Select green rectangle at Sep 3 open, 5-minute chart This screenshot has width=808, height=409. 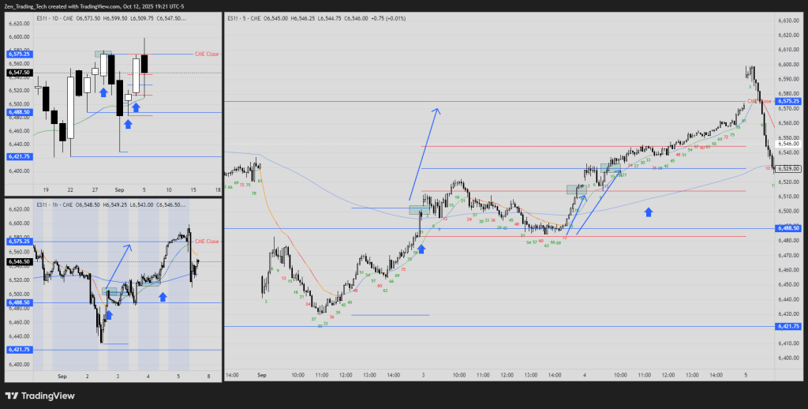(420, 210)
